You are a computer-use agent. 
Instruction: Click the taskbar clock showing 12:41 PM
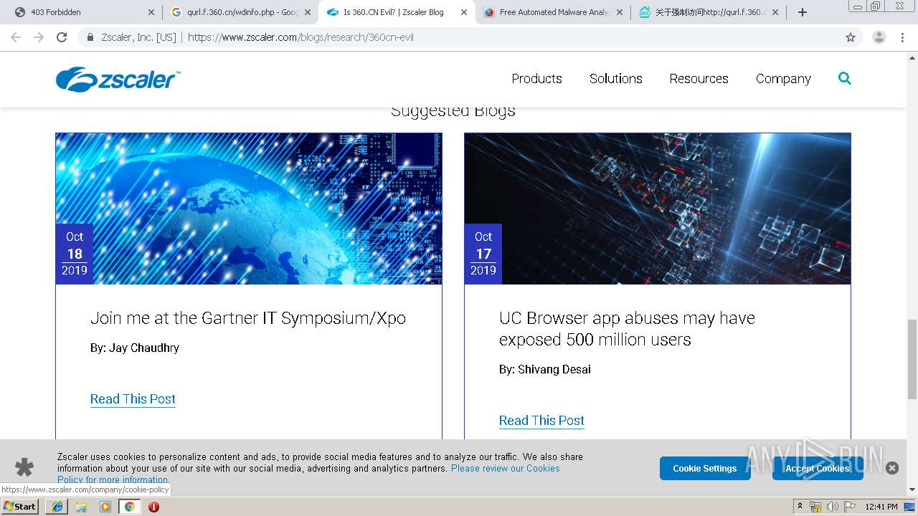click(x=881, y=507)
